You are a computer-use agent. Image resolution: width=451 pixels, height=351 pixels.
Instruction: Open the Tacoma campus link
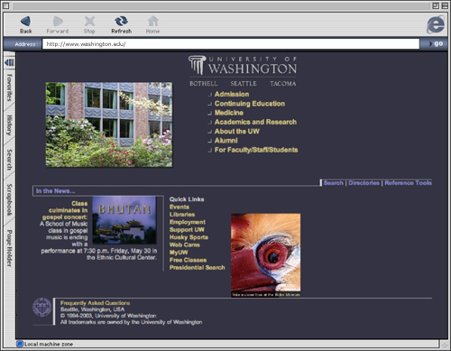[283, 84]
